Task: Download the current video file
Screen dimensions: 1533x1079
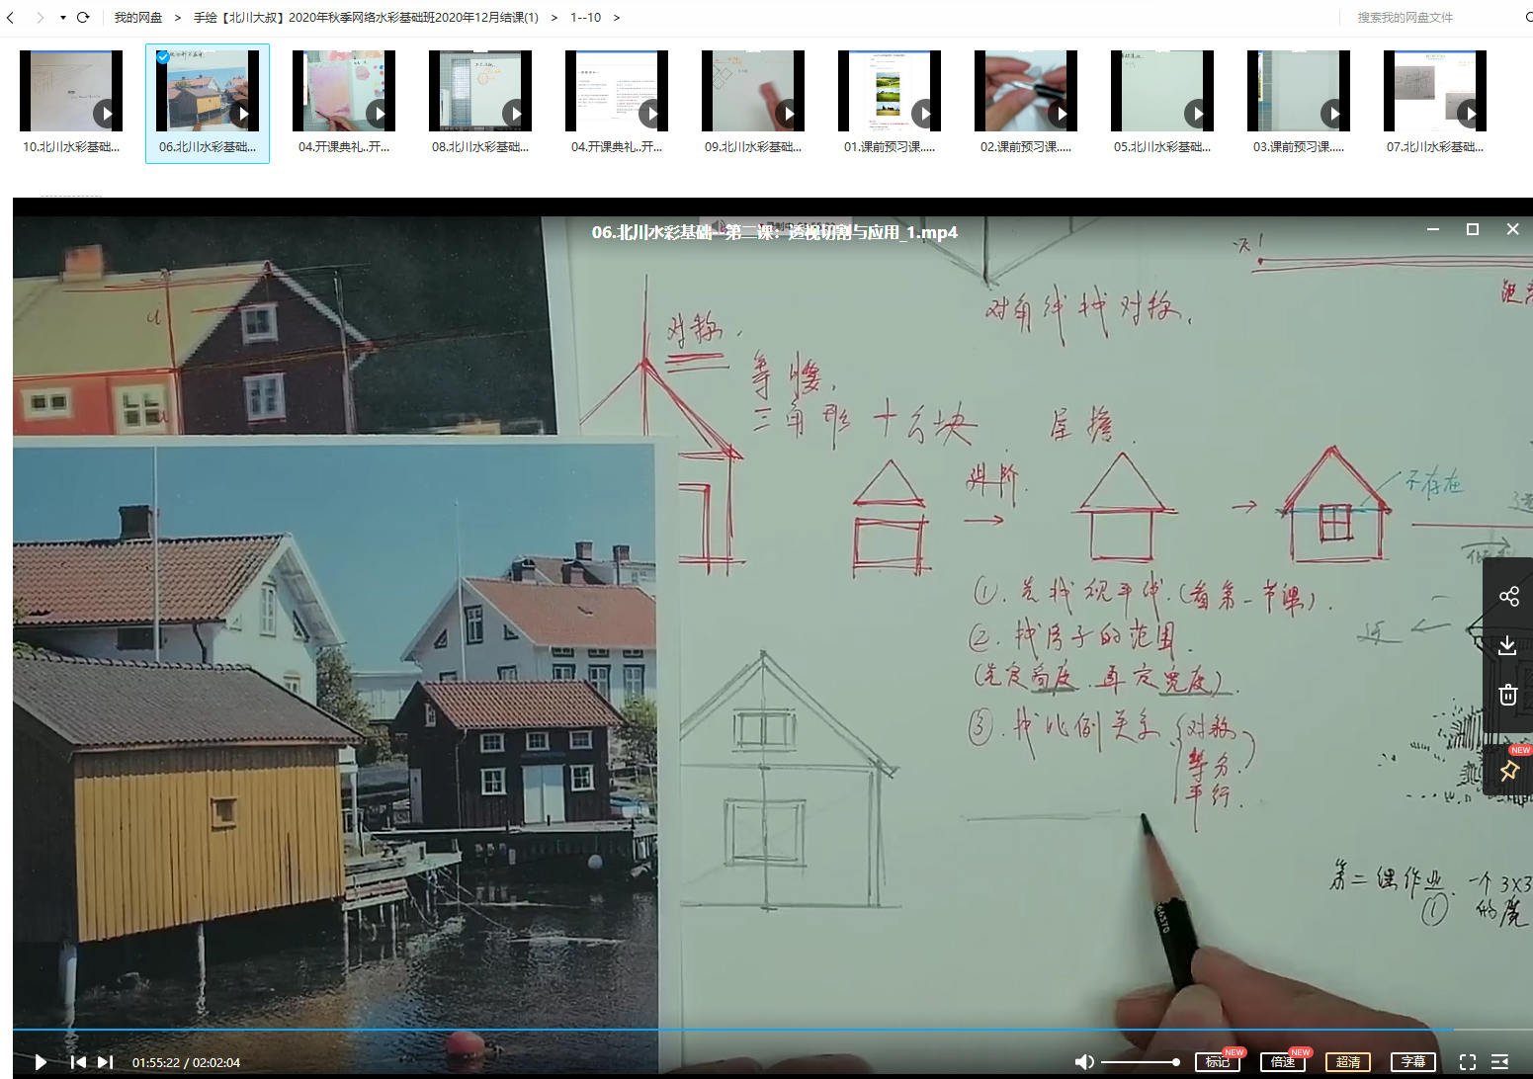Action: coord(1508,645)
